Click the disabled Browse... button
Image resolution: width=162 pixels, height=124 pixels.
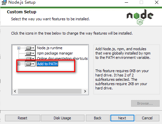click(145, 103)
